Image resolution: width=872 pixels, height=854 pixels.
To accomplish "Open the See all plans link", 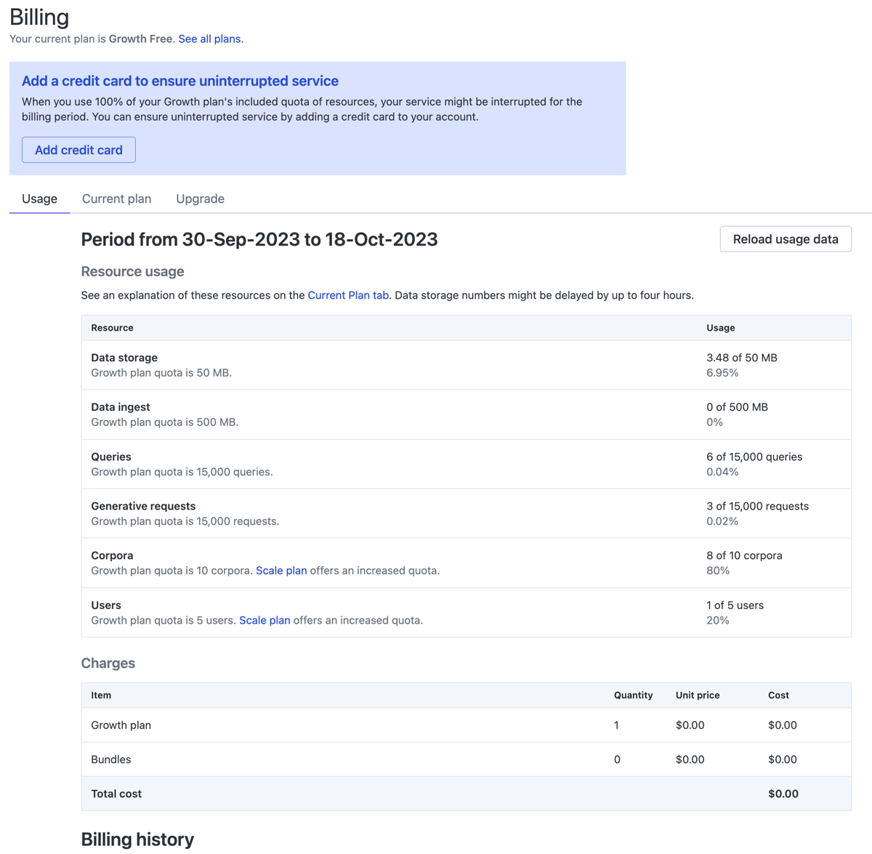I will pyautogui.click(x=209, y=39).
